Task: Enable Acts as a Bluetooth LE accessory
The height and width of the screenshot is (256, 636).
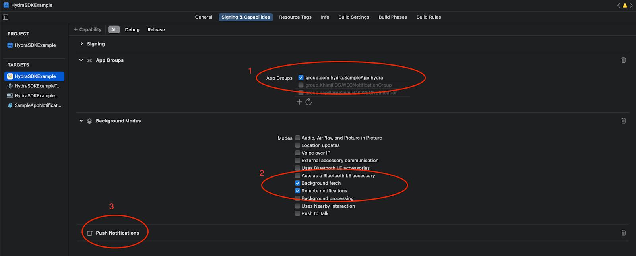Action: point(297,175)
